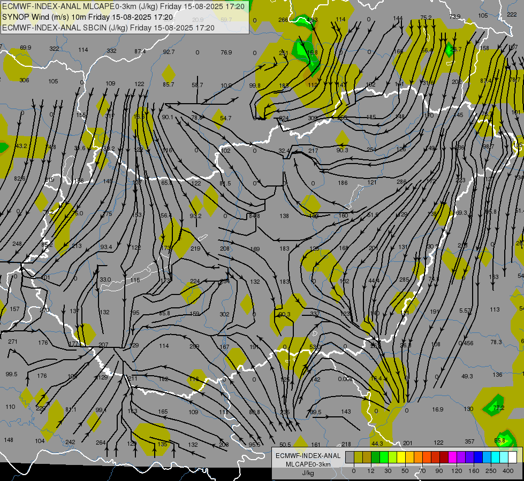Click the map value 302
The height and width of the screenshot is (481, 524).
point(225,314)
